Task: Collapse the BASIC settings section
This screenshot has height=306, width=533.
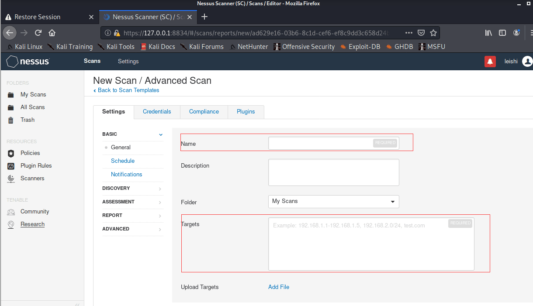Action: [133, 134]
